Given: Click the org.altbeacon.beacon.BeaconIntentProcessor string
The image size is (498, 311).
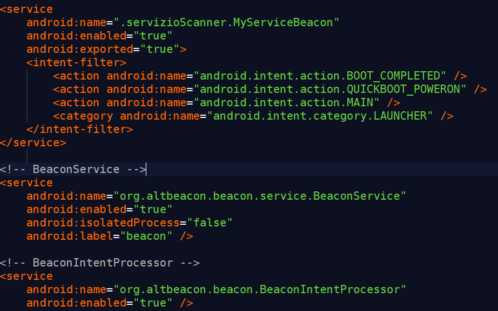Looking at the screenshot, I should pos(259,289).
